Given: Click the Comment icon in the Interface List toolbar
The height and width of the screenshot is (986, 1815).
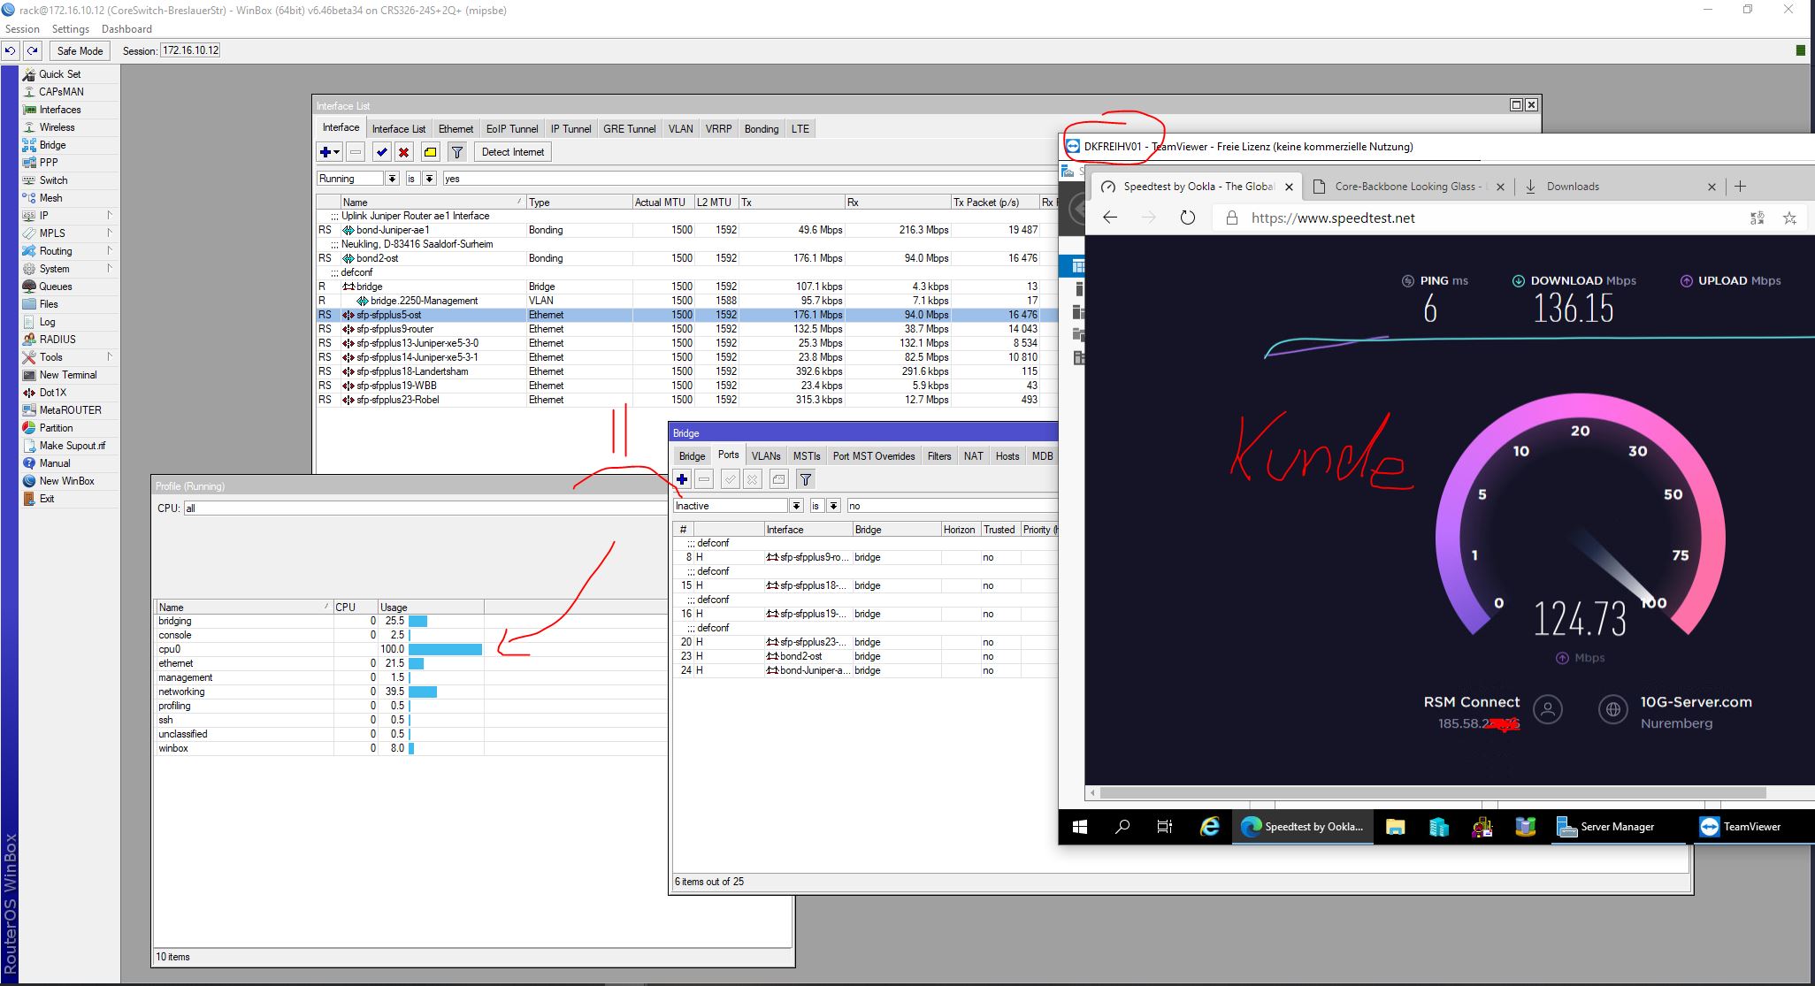Looking at the screenshot, I should click(430, 152).
